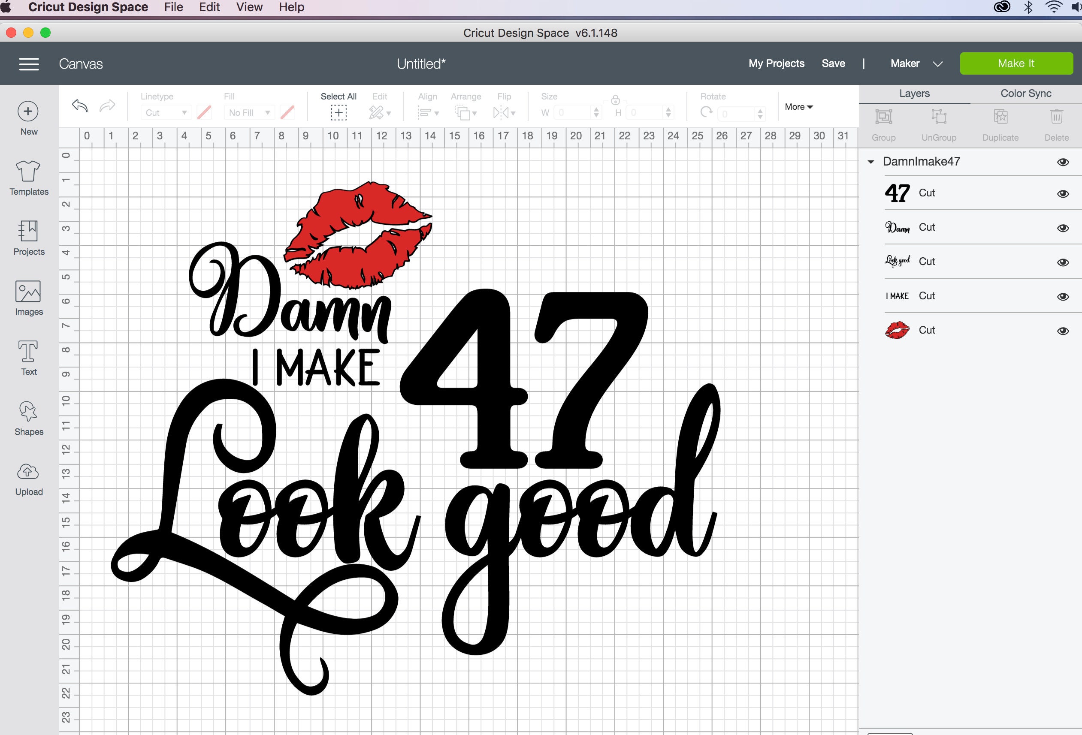Screen dimensions: 1082x735
Task: Collapse the DamnImake47 layer group
Action: tap(870, 161)
